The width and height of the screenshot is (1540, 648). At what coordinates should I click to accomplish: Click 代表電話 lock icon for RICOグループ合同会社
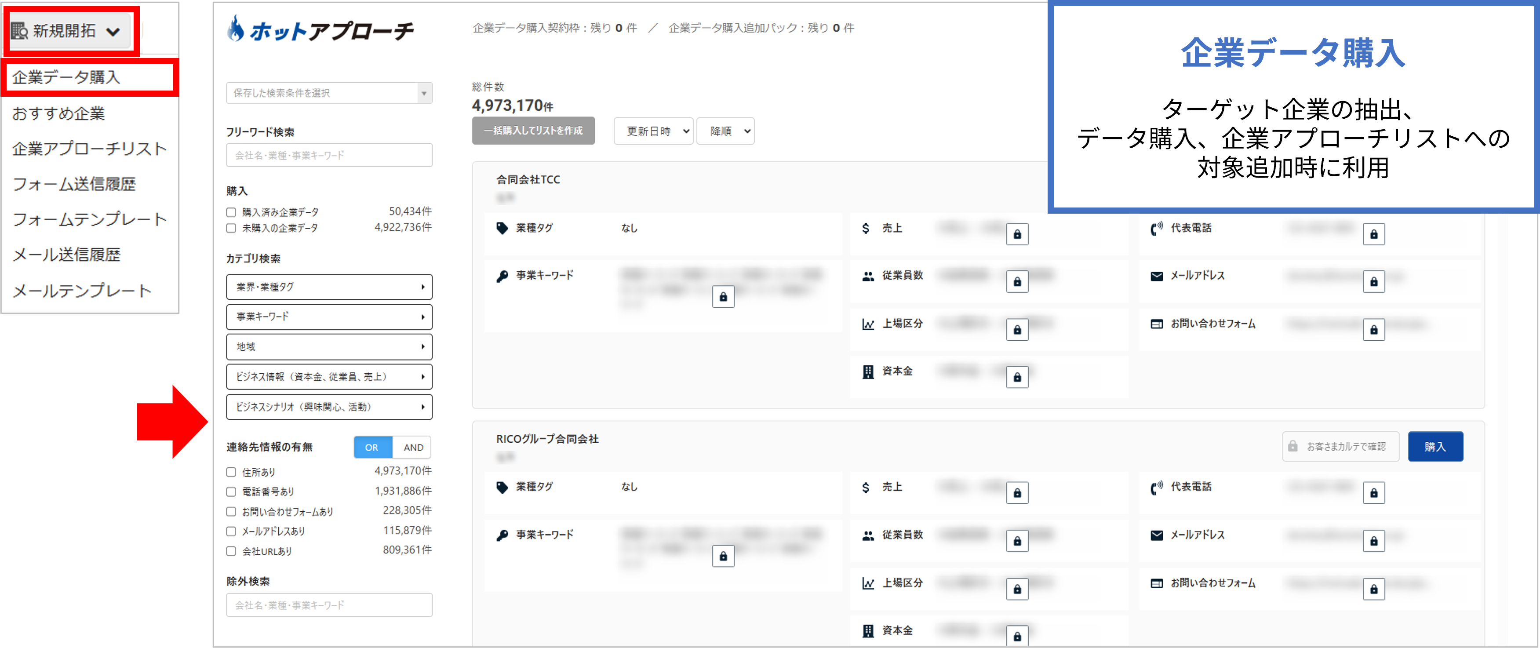pyautogui.click(x=1374, y=493)
